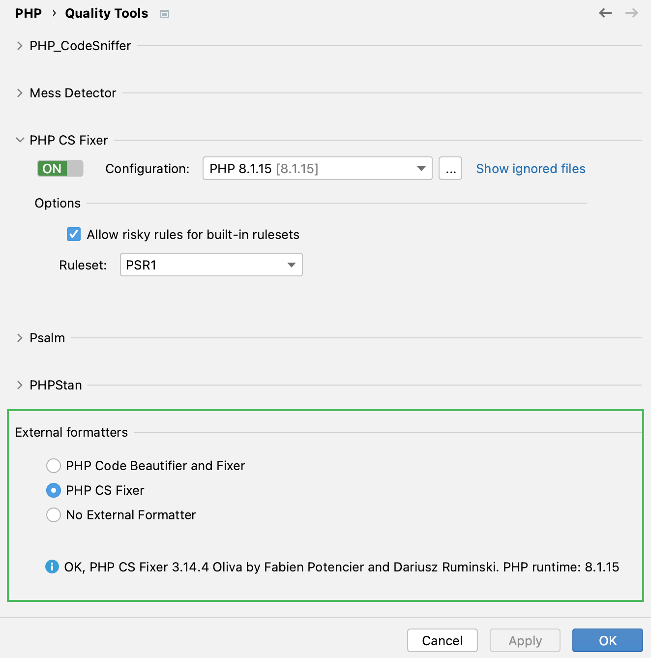Confirm settings with the OK button
This screenshot has height=658, width=651.
[x=608, y=640]
